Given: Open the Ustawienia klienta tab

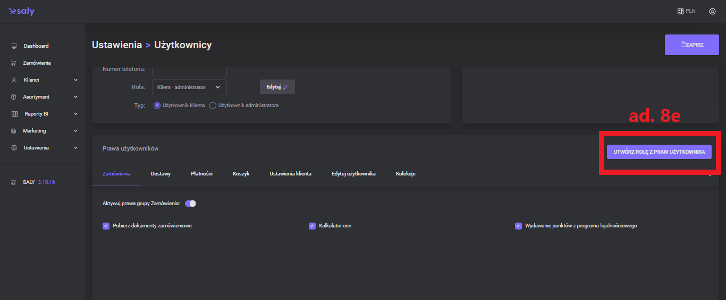Looking at the screenshot, I should (x=290, y=174).
